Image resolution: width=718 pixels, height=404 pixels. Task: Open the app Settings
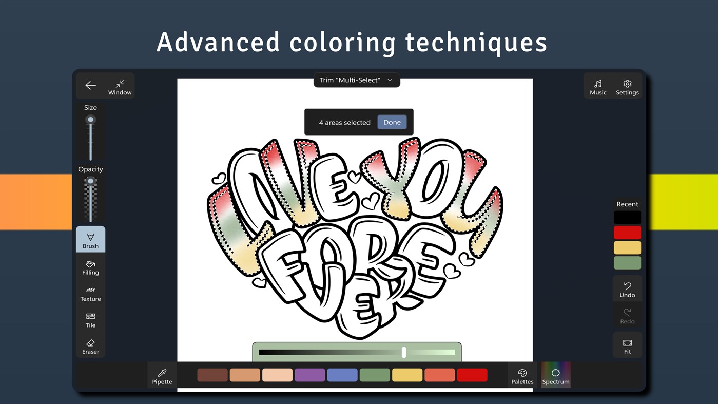point(627,87)
